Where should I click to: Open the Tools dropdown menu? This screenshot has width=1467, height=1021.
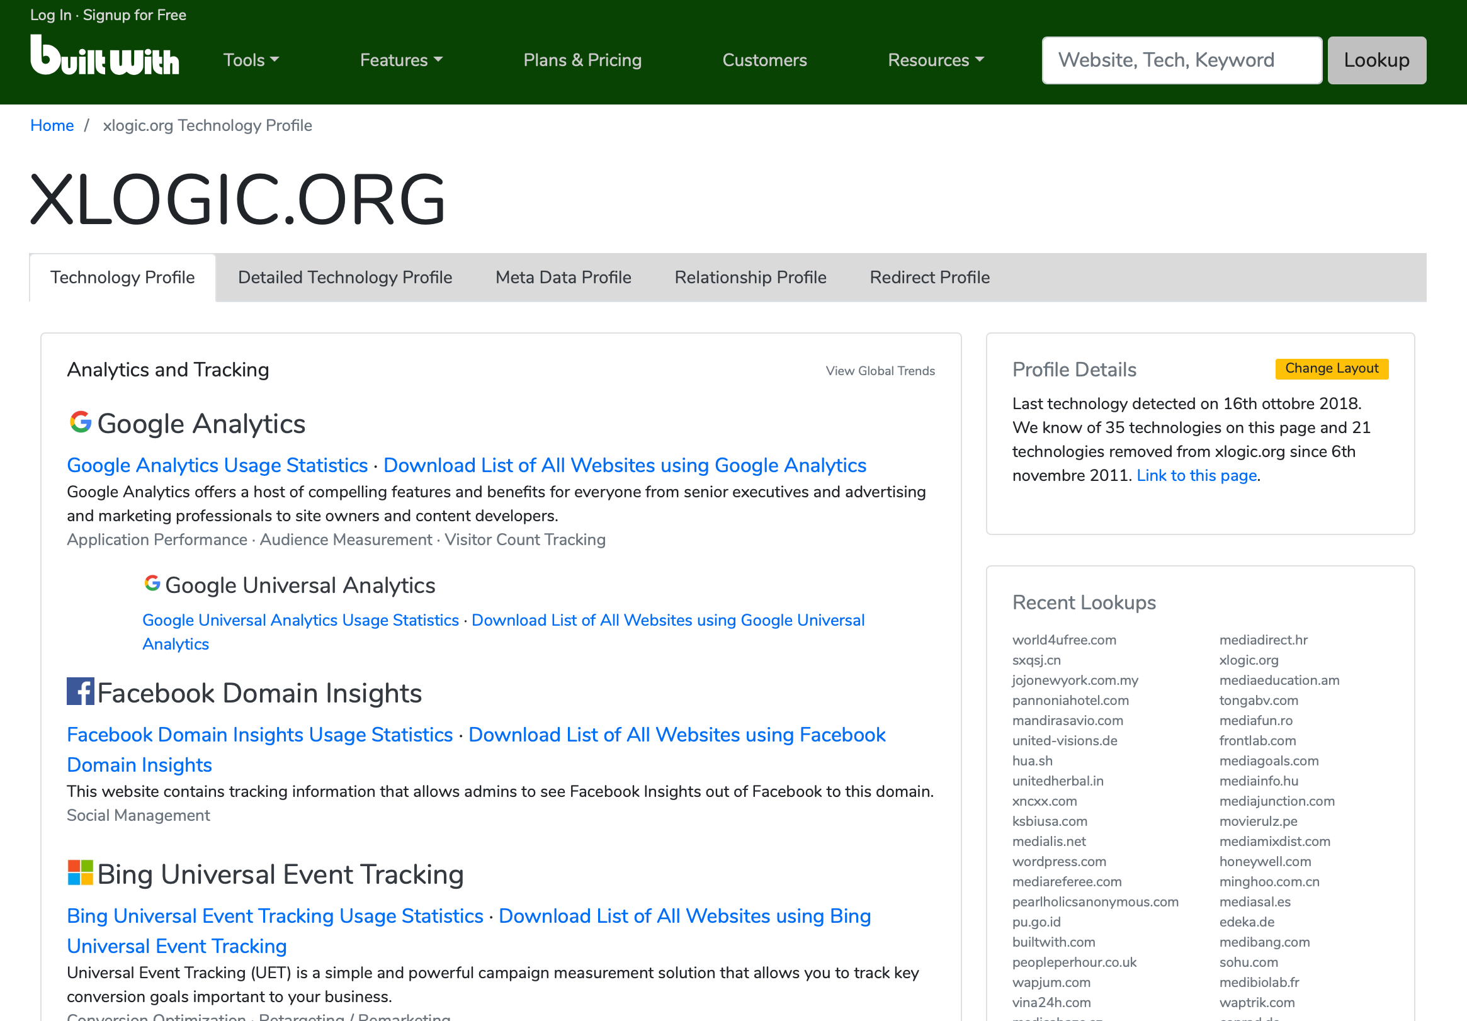click(251, 60)
